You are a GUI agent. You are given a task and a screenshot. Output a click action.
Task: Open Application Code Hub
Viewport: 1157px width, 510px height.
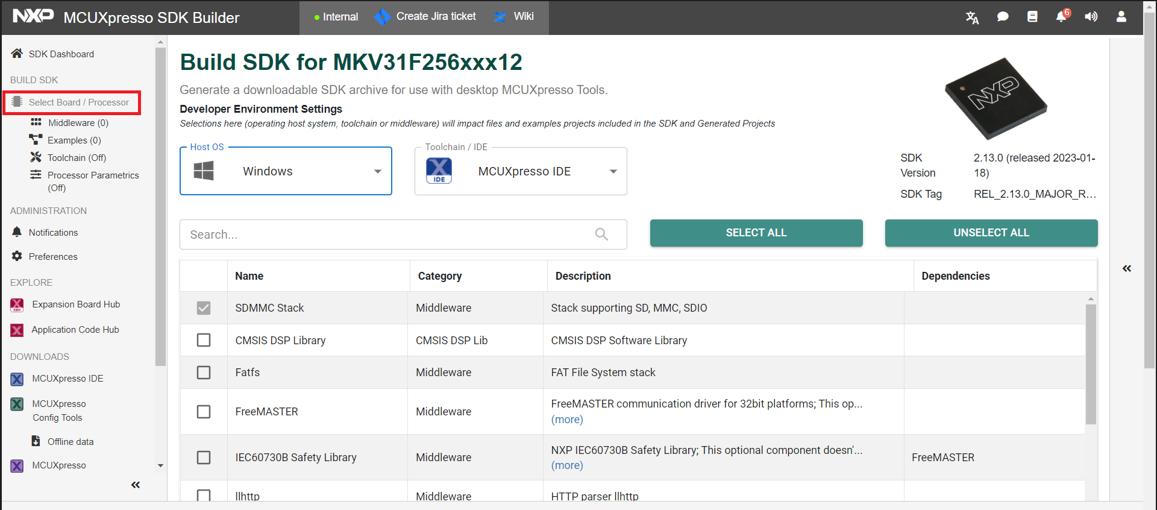click(65, 330)
